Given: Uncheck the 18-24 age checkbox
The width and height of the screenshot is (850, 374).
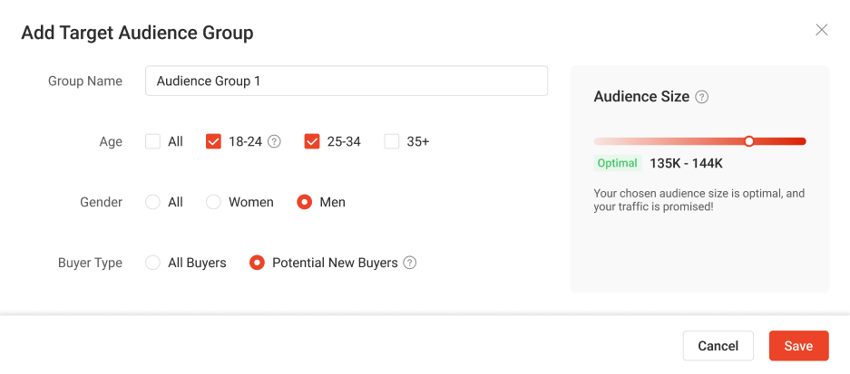Looking at the screenshot, I should [x=214, y=141].
